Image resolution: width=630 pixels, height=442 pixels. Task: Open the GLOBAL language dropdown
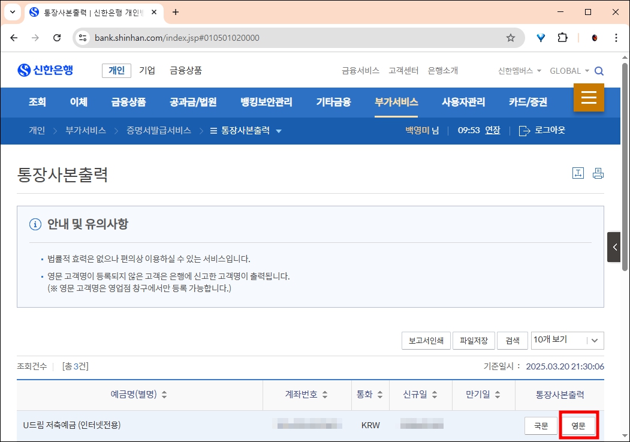pos(569,70)
